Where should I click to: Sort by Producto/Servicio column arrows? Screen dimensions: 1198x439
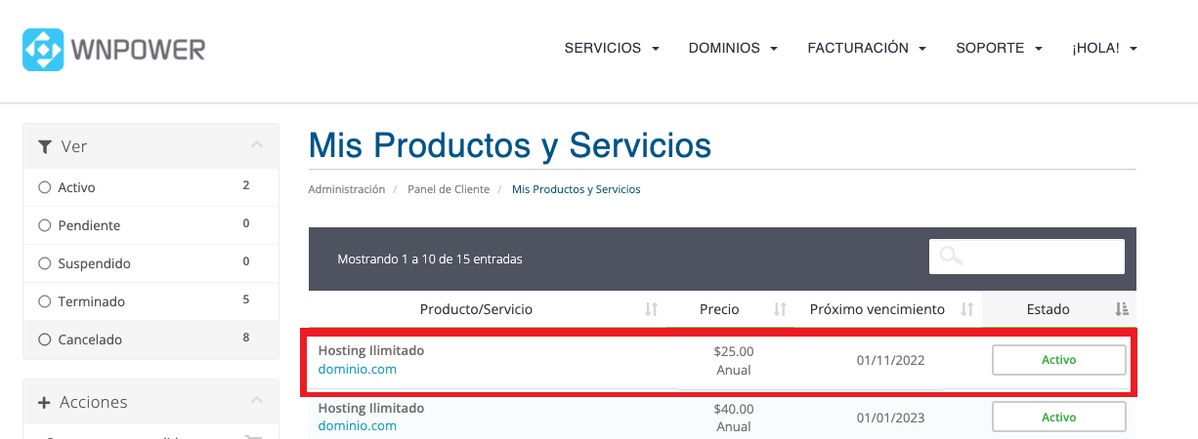click(652, 309)
